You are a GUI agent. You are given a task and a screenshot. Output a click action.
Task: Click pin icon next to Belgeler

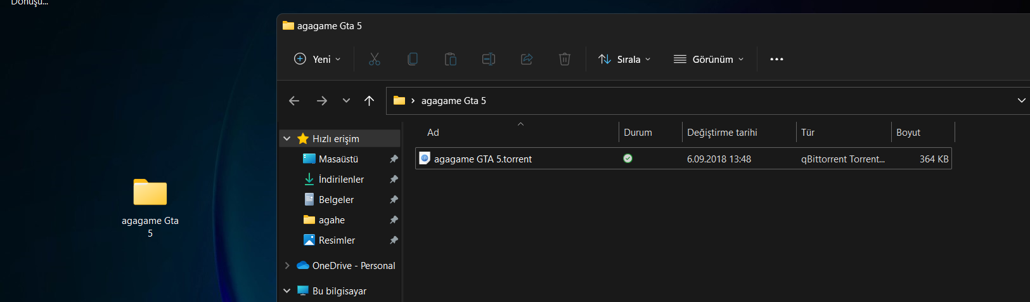394,199
